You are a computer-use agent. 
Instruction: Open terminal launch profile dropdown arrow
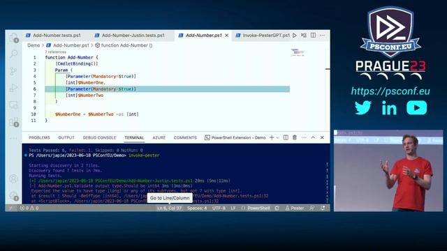coord(277,138)
